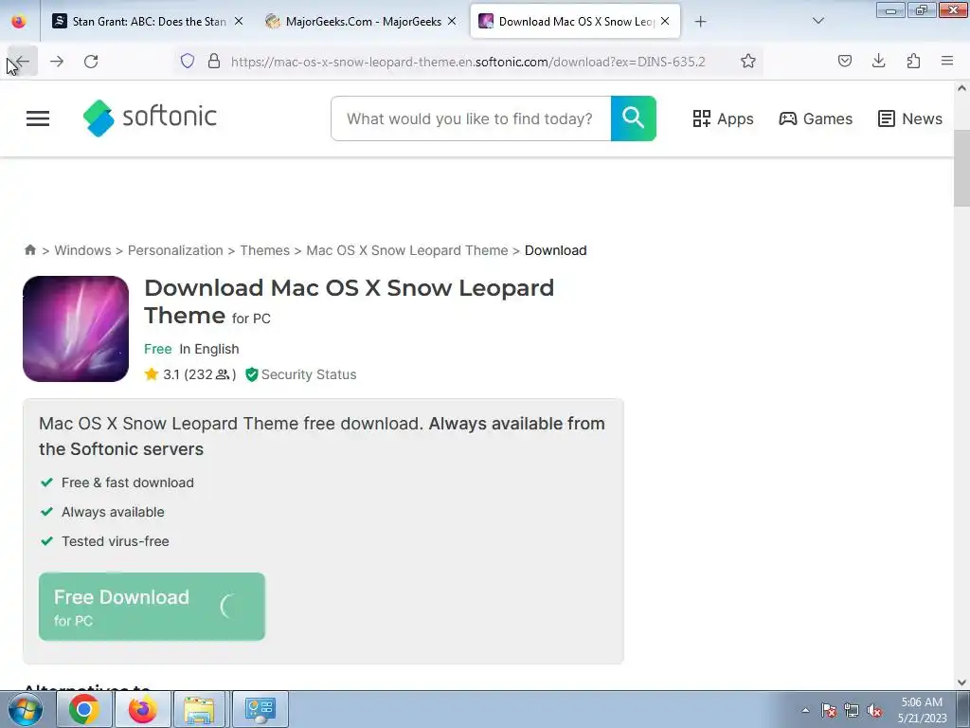970x728 pixels.
Task: Open the Firefox downloads panel
Action: tap(878, 61)
